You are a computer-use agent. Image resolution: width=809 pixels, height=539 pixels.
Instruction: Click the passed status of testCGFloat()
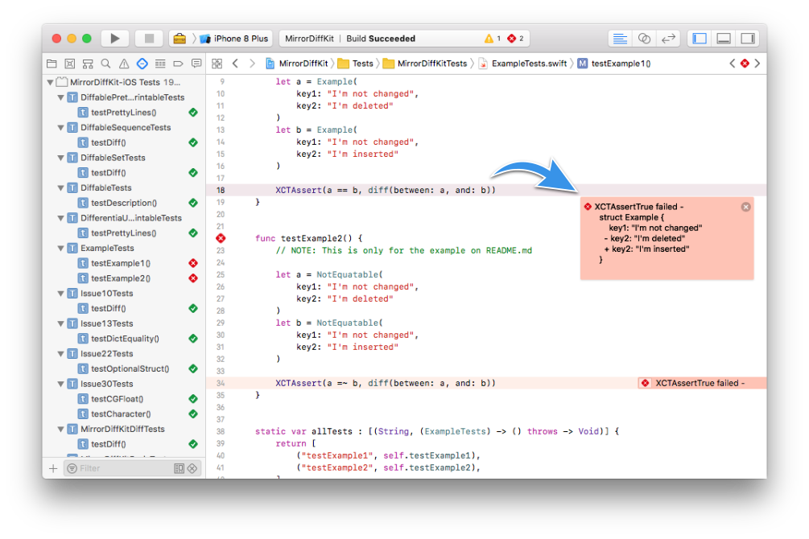tap(193, 399)
